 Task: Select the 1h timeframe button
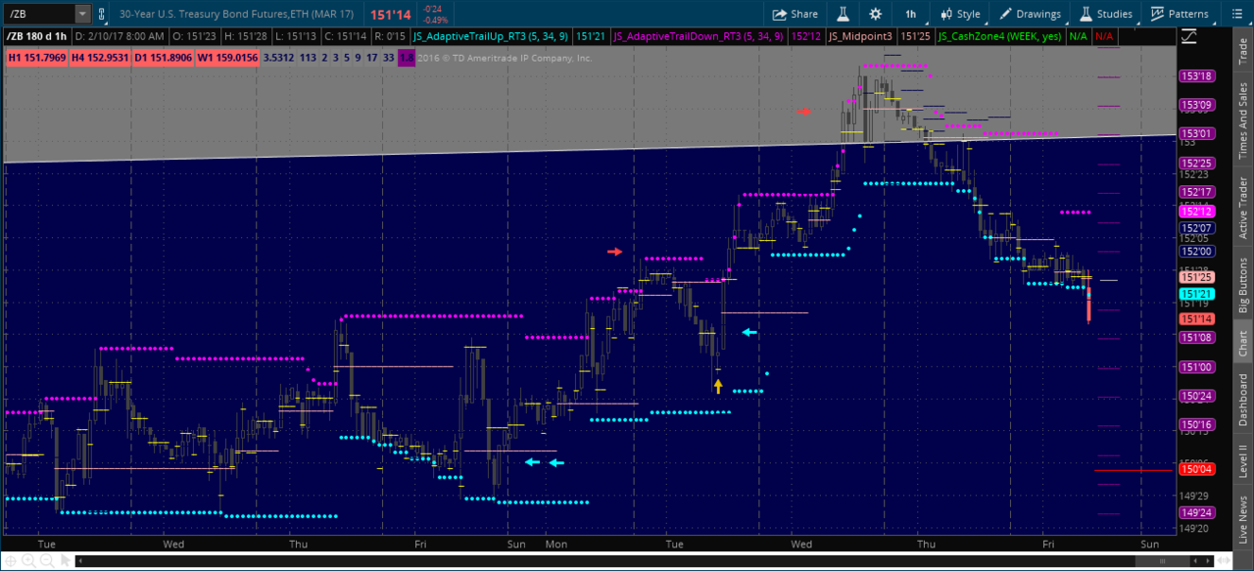(910, 14)
